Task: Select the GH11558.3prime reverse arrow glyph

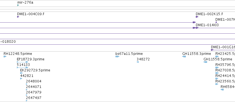Action: coord(184,57)
